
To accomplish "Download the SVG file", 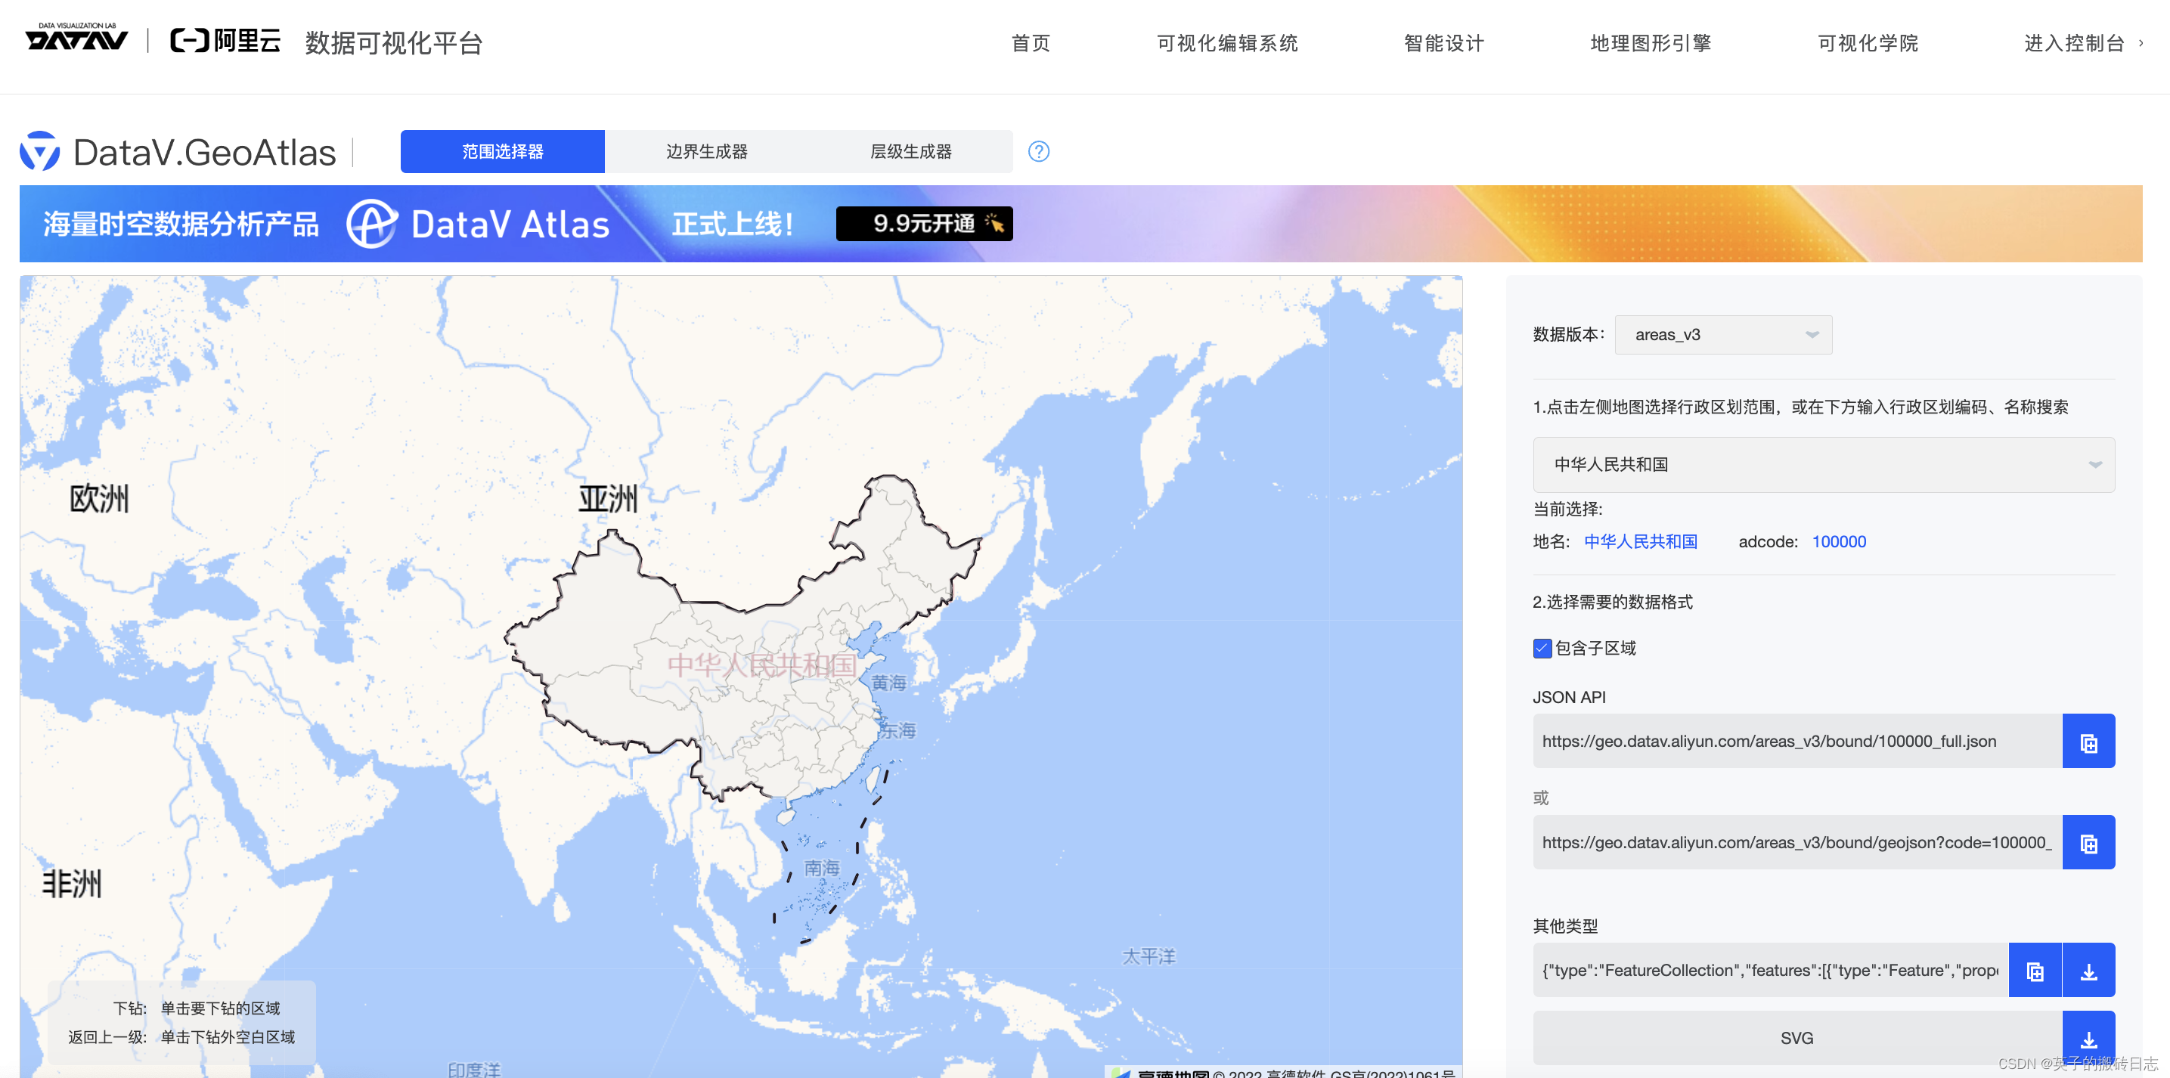I will click(2088, 1039).
